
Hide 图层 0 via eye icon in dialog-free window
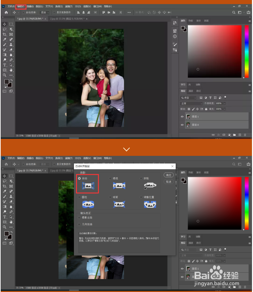pyautogui.click(x=182, y=125)
